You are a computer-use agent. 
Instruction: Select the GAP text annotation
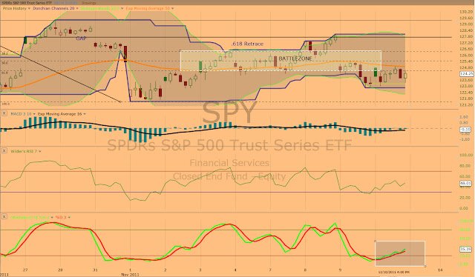(x=81, y=39)
